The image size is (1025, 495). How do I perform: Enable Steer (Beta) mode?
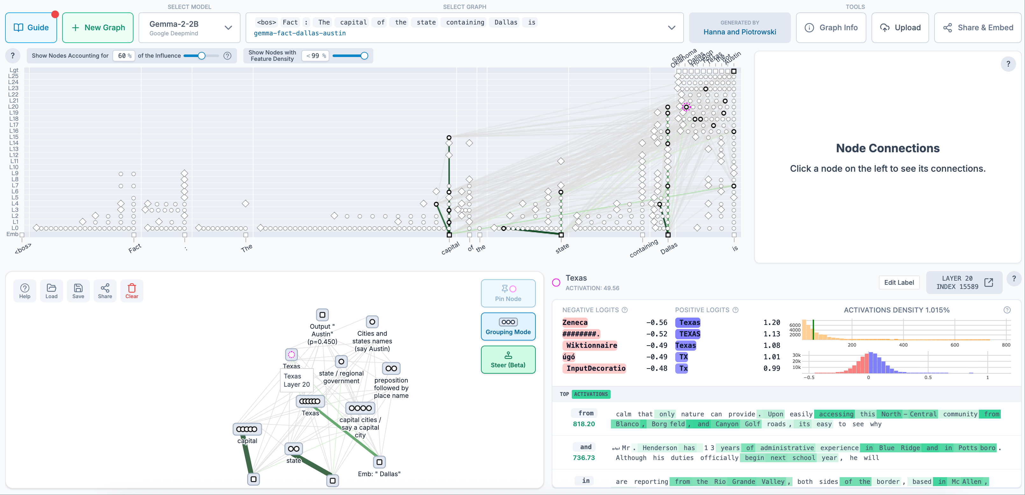click(x=508, y=359)
